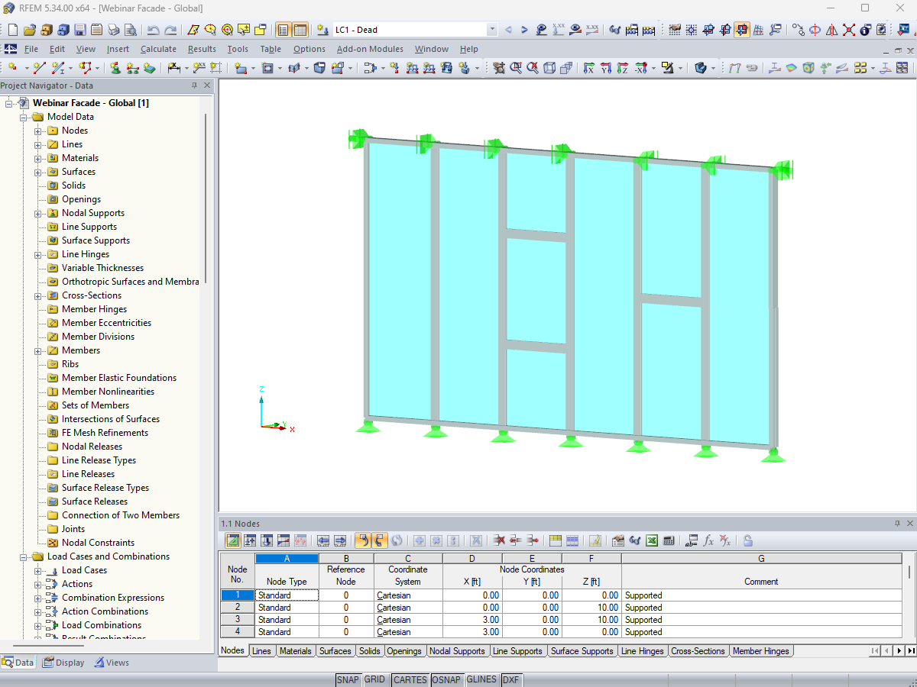The width and height of the screenshot is (917, 687).
Task: Toggle the Table display button
Action: [x=300, y=30]
